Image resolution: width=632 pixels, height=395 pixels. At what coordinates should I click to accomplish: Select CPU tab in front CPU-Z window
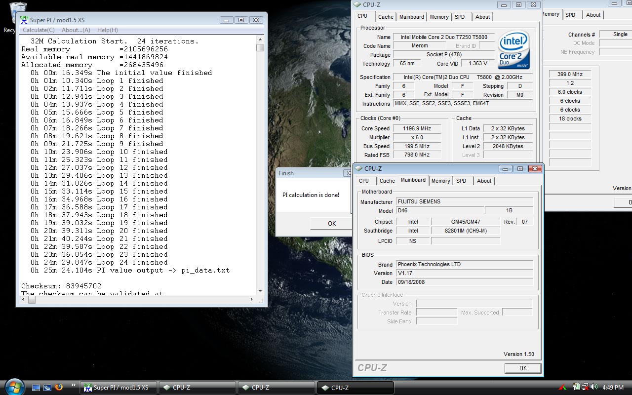364,181
